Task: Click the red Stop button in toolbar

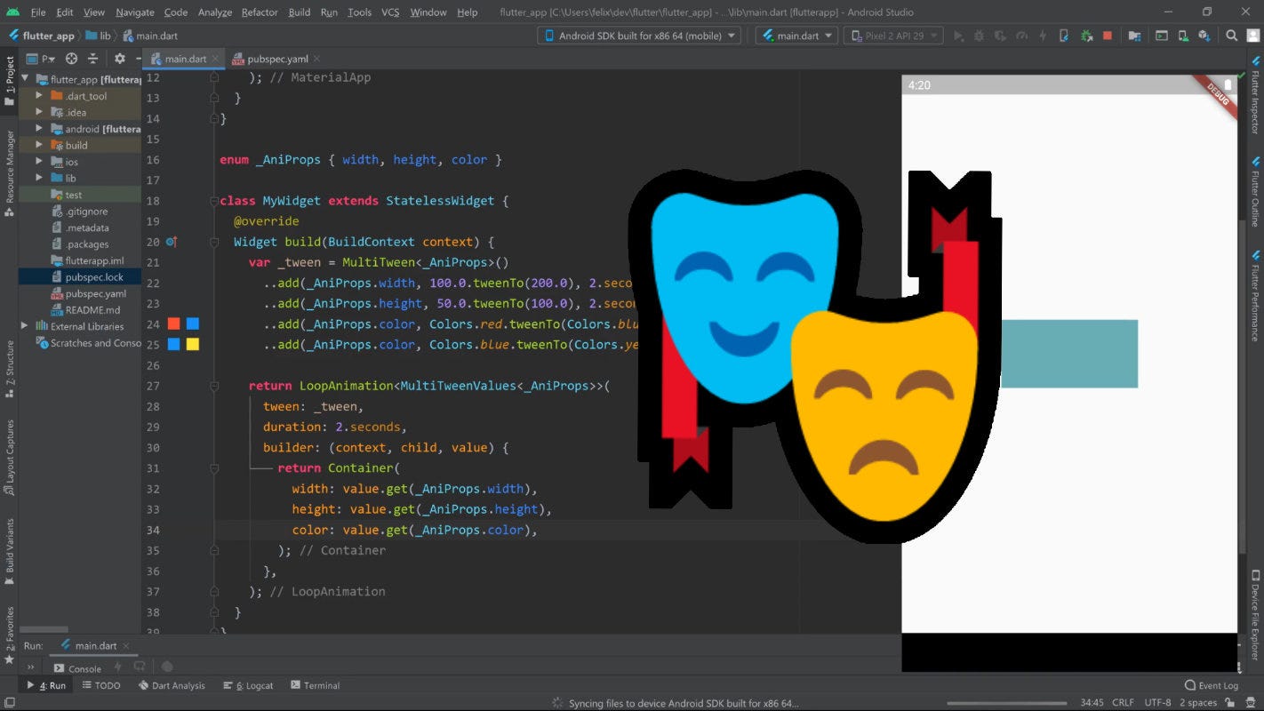Action: click(1107, 36)
